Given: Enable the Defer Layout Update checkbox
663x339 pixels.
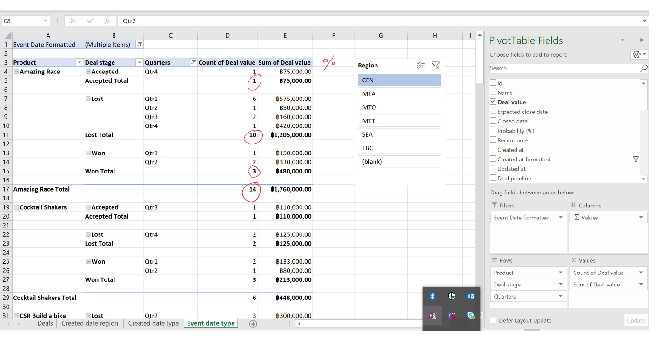Looking at the screenshot, I should tap(493, 320).
